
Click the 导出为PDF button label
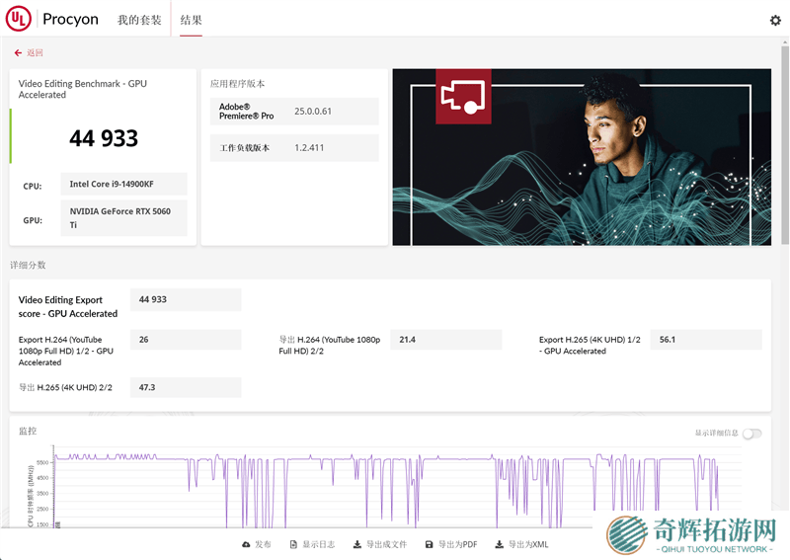(x=458, y=544)
